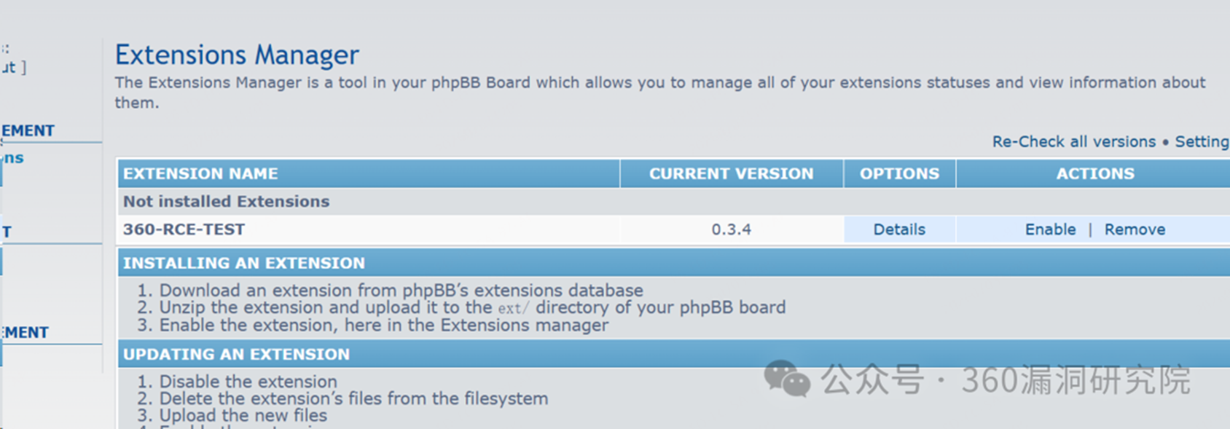Select the 360-RCE-TEST extension name
The image size is (1230, 429).
point(184,229)
